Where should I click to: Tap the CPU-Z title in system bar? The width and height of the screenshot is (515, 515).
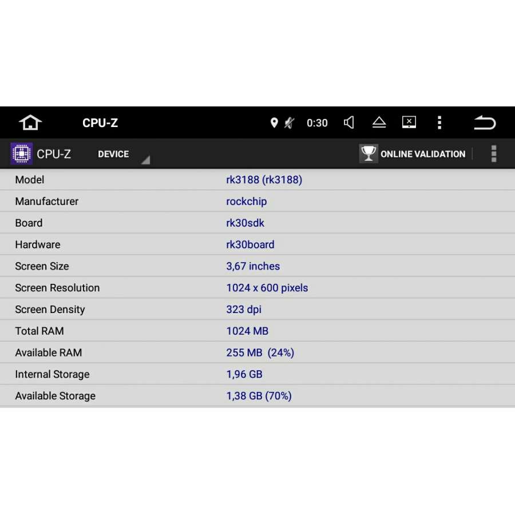click(100, 123)
